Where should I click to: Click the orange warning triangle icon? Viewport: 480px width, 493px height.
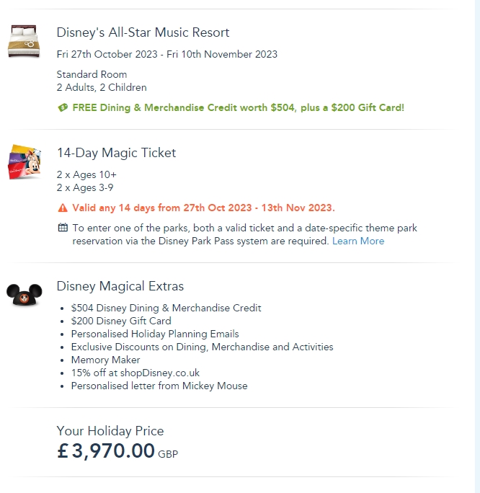click(63, 208)
